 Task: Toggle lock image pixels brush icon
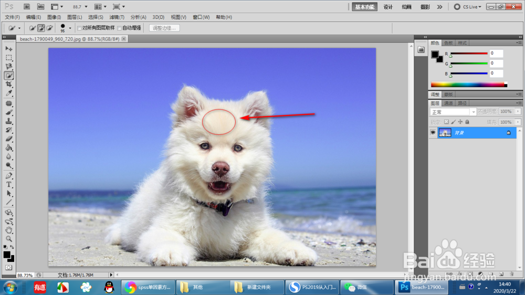pyautogui.click(x=453, y=122)
